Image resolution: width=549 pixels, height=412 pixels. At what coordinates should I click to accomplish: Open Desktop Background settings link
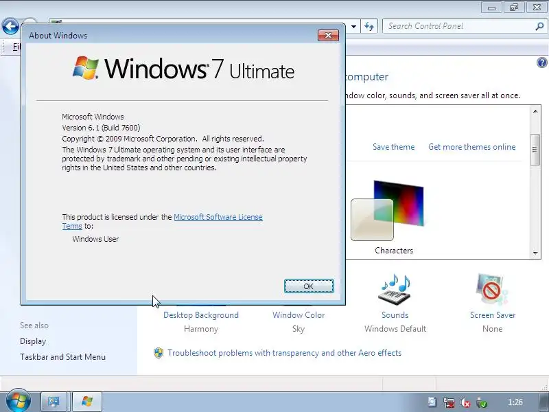tap(201, 315)
